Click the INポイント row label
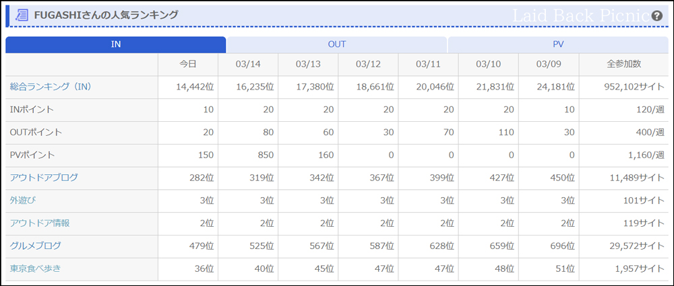The height and width of the screenshot is (286, 674). (32, 110)
